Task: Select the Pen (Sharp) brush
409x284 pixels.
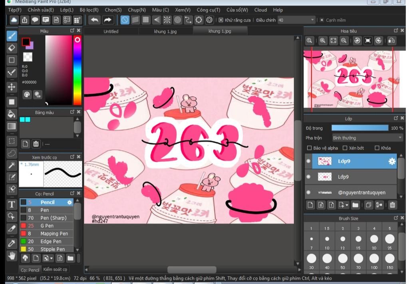Action: pos(47,218)
